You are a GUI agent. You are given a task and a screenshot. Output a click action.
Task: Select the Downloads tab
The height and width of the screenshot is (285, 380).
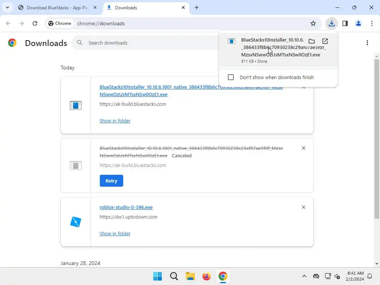[x=146, y=8]
